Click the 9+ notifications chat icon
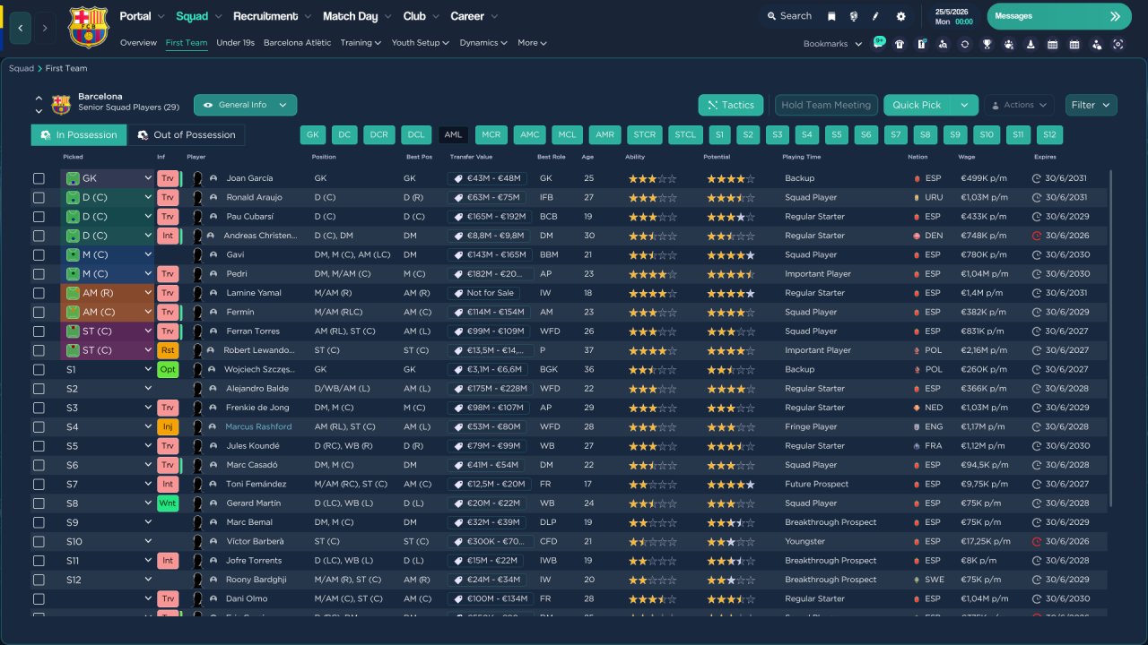The image size is (1148, 645). [x=878, y=43]
